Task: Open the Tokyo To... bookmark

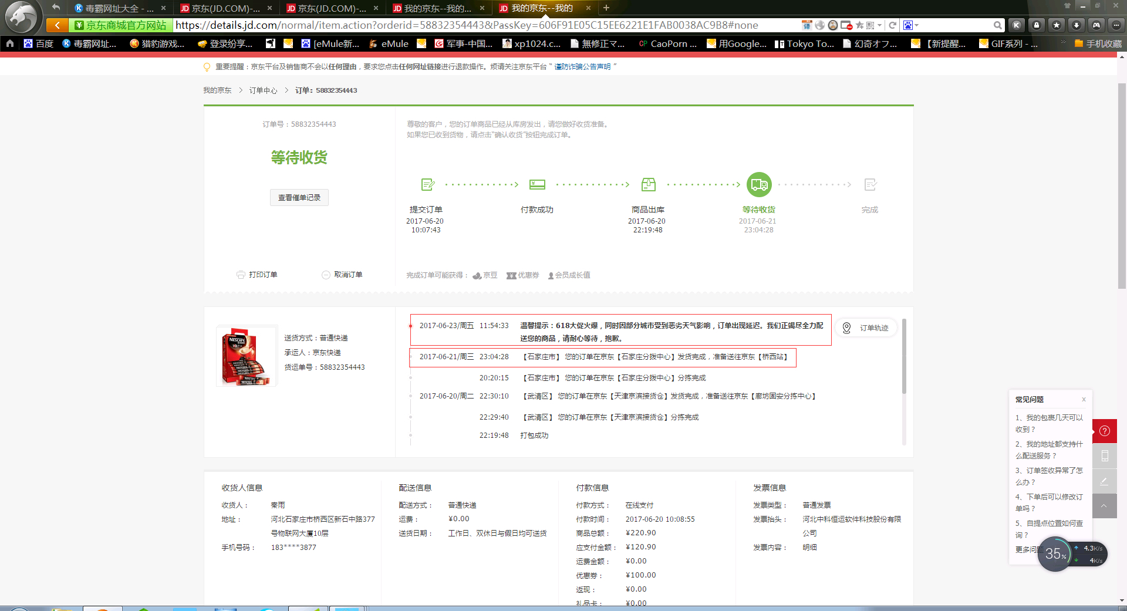Action: pyautogui.click(x=805, y=43)
